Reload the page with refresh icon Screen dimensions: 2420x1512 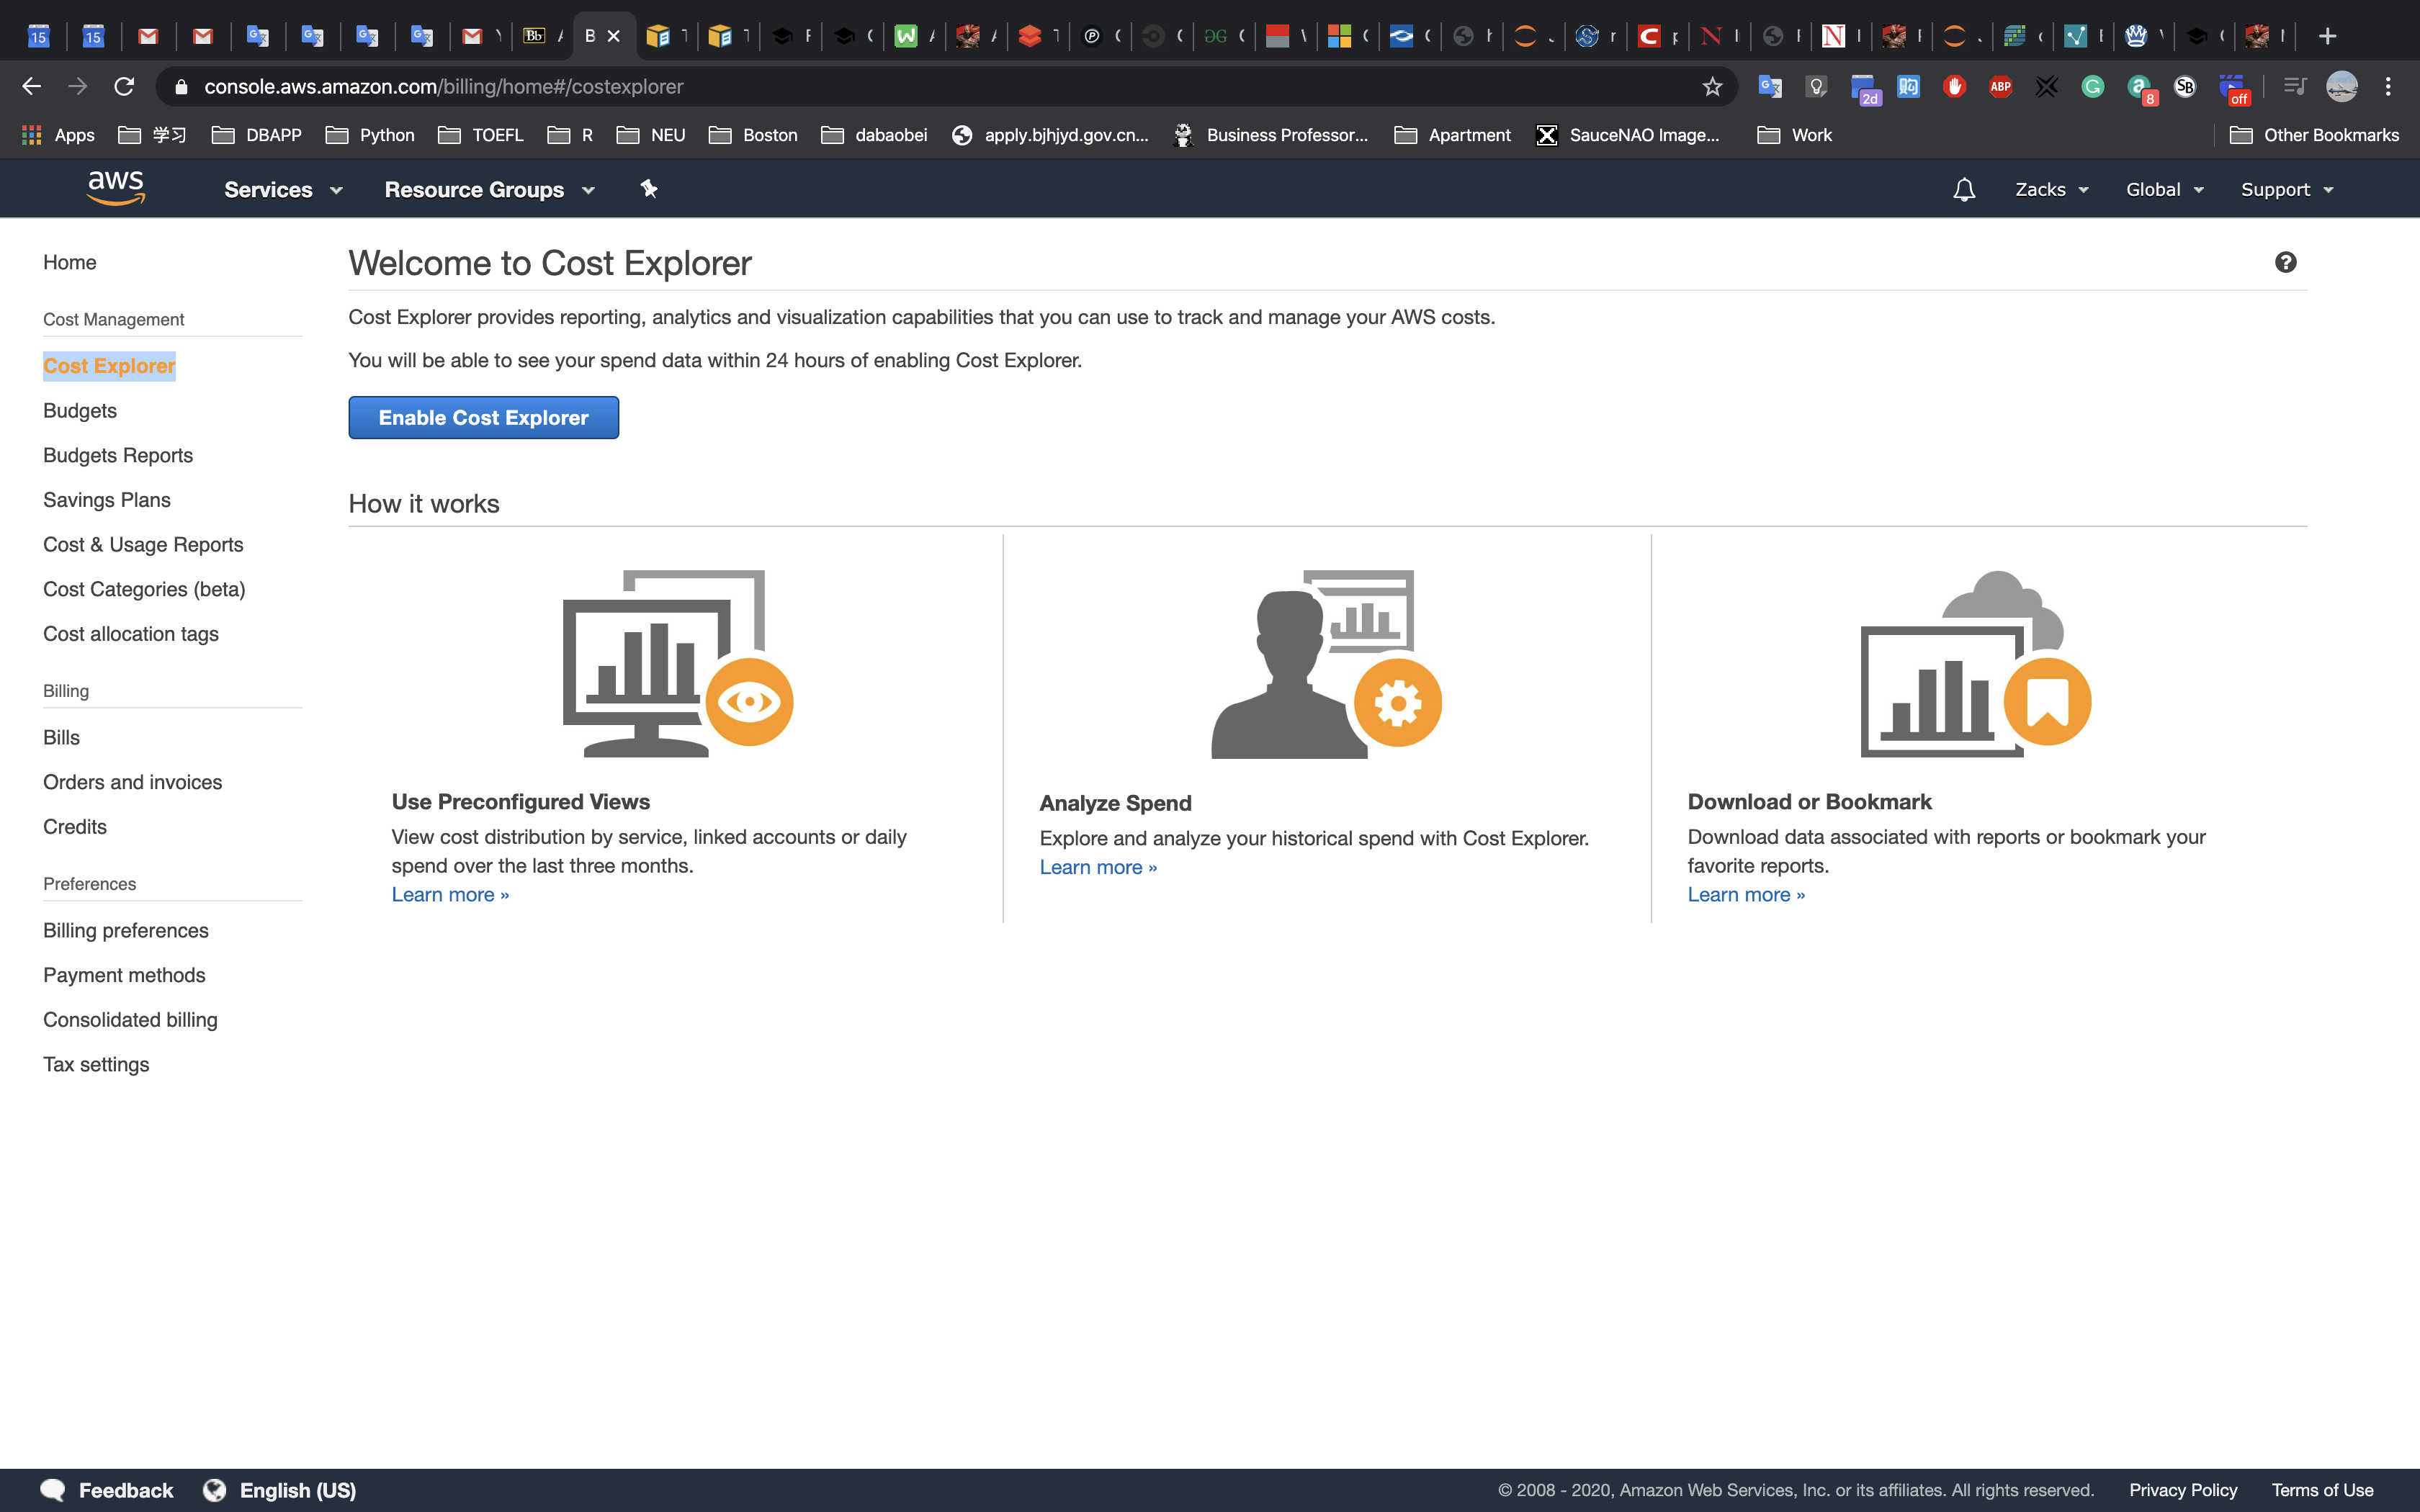coord(124,87)
